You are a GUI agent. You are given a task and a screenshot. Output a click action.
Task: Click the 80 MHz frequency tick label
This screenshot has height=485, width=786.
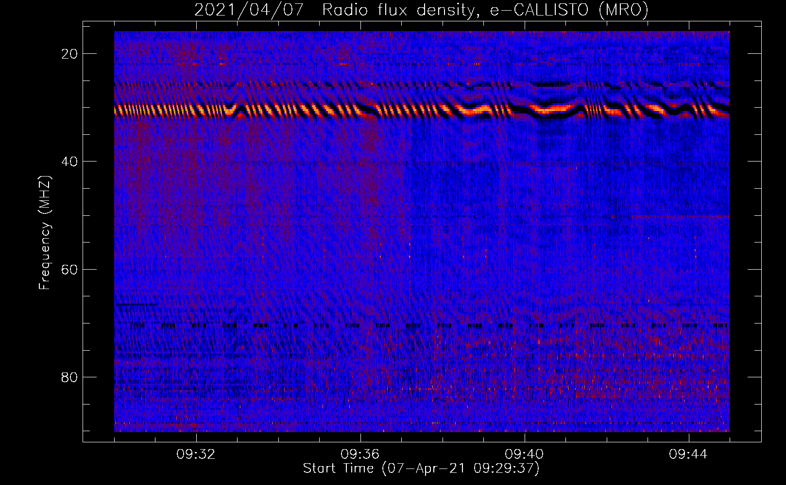point(69,377)
